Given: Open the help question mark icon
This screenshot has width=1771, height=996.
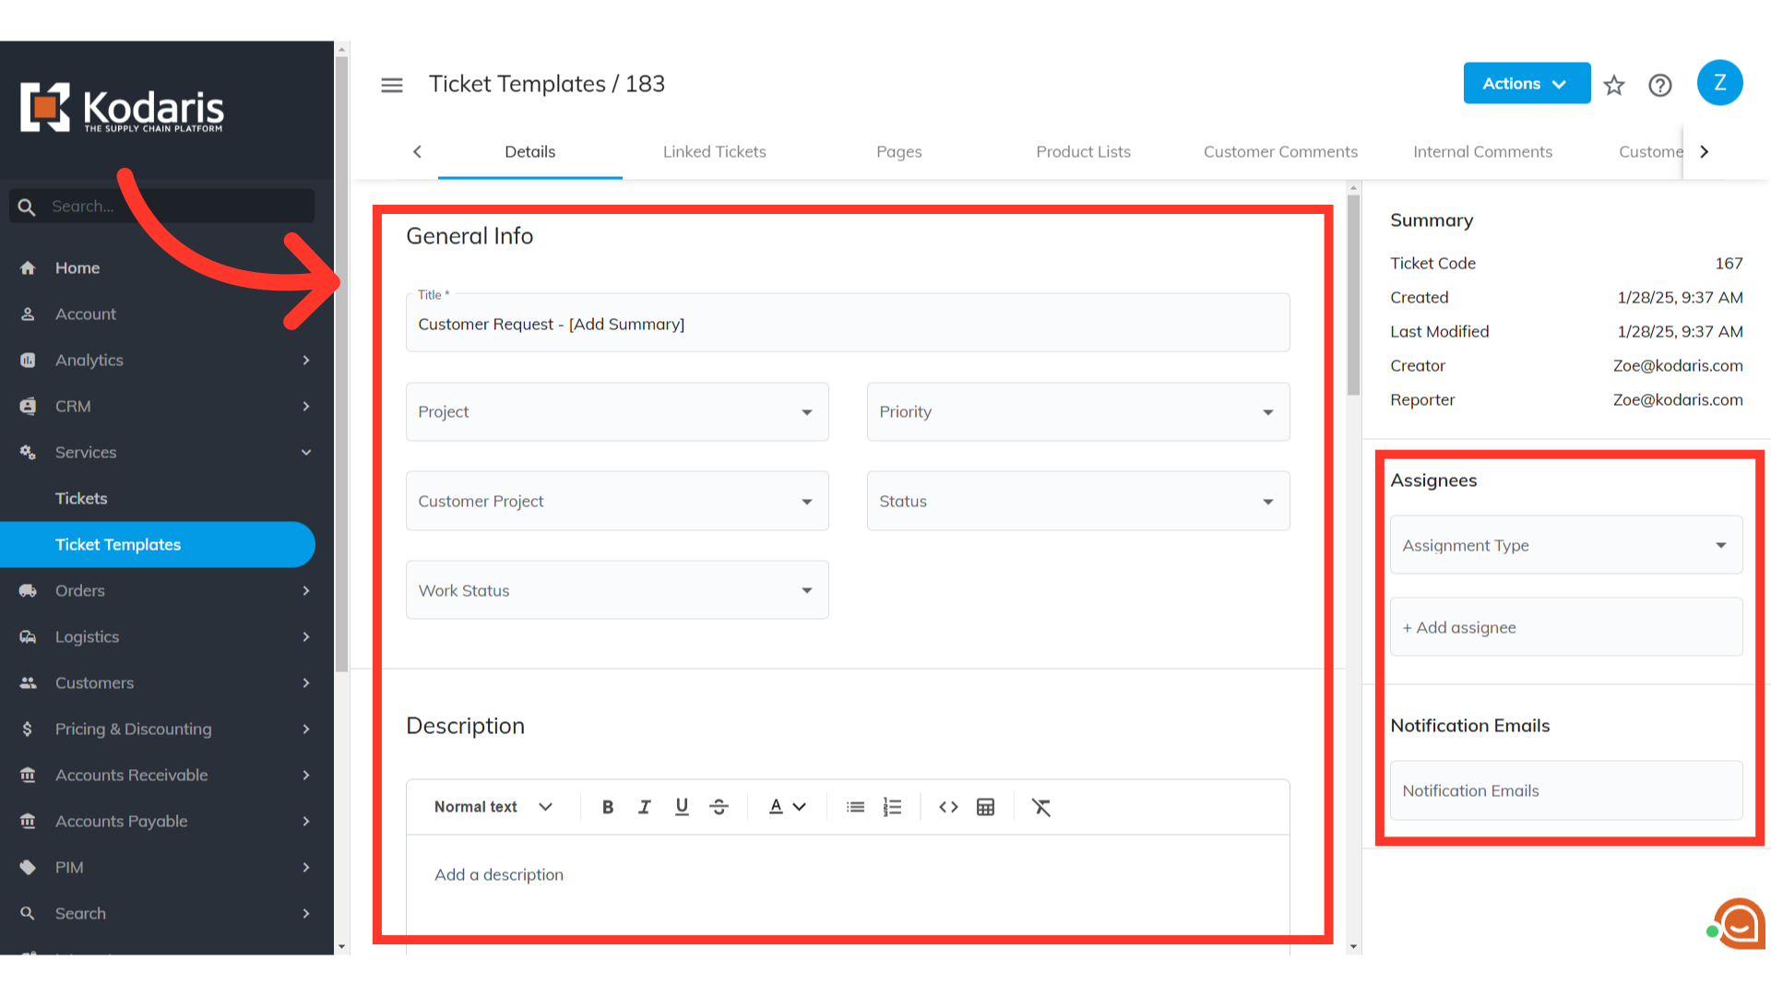Looking at the screenshot, I should point(1659,85).
